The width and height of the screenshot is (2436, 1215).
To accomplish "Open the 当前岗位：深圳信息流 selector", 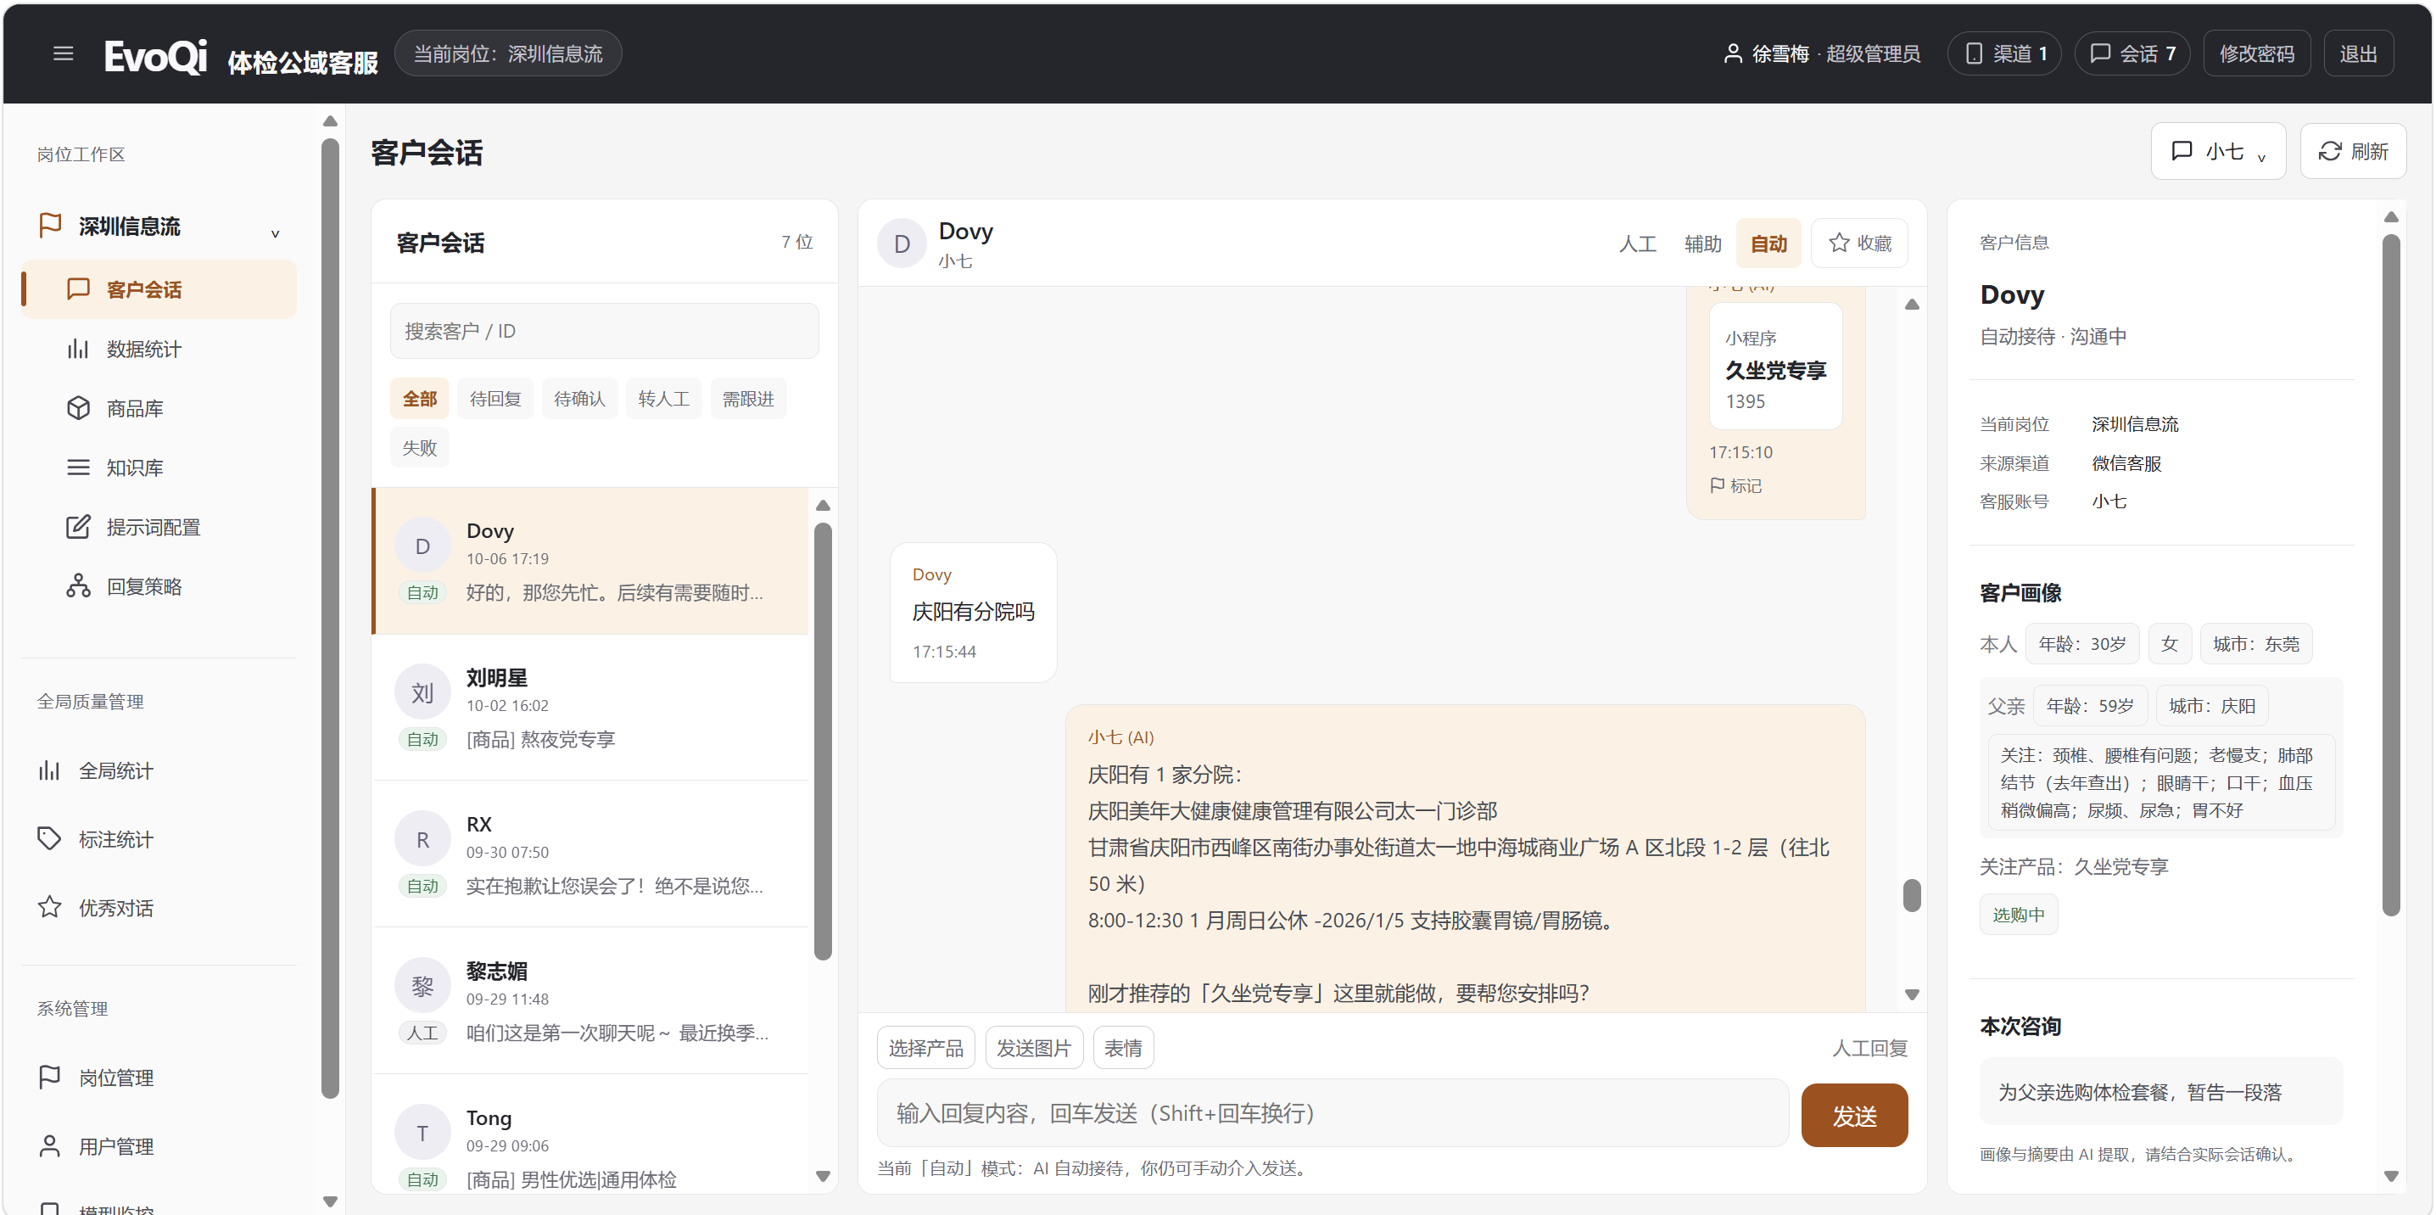I will 508,54.
